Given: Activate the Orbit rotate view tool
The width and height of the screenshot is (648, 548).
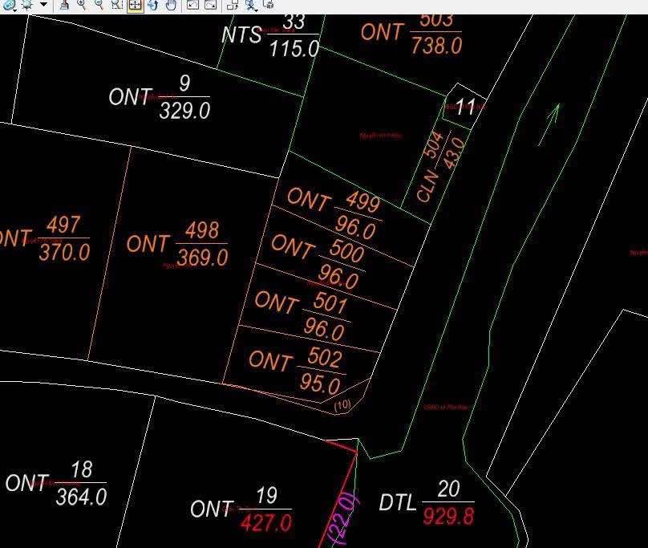Looking at the screenshot, I should [x=153, y=6].
